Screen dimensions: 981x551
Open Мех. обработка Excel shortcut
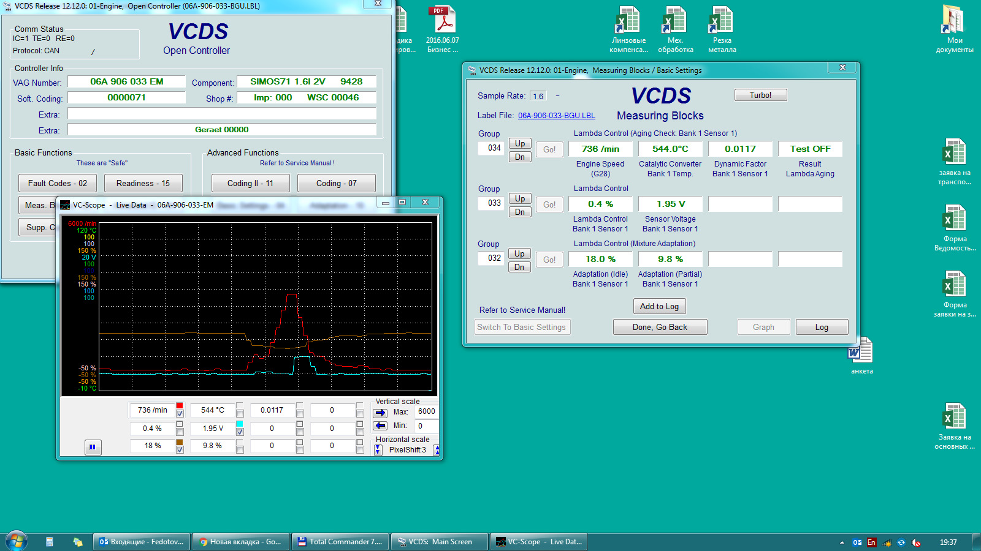pos(676,29)
